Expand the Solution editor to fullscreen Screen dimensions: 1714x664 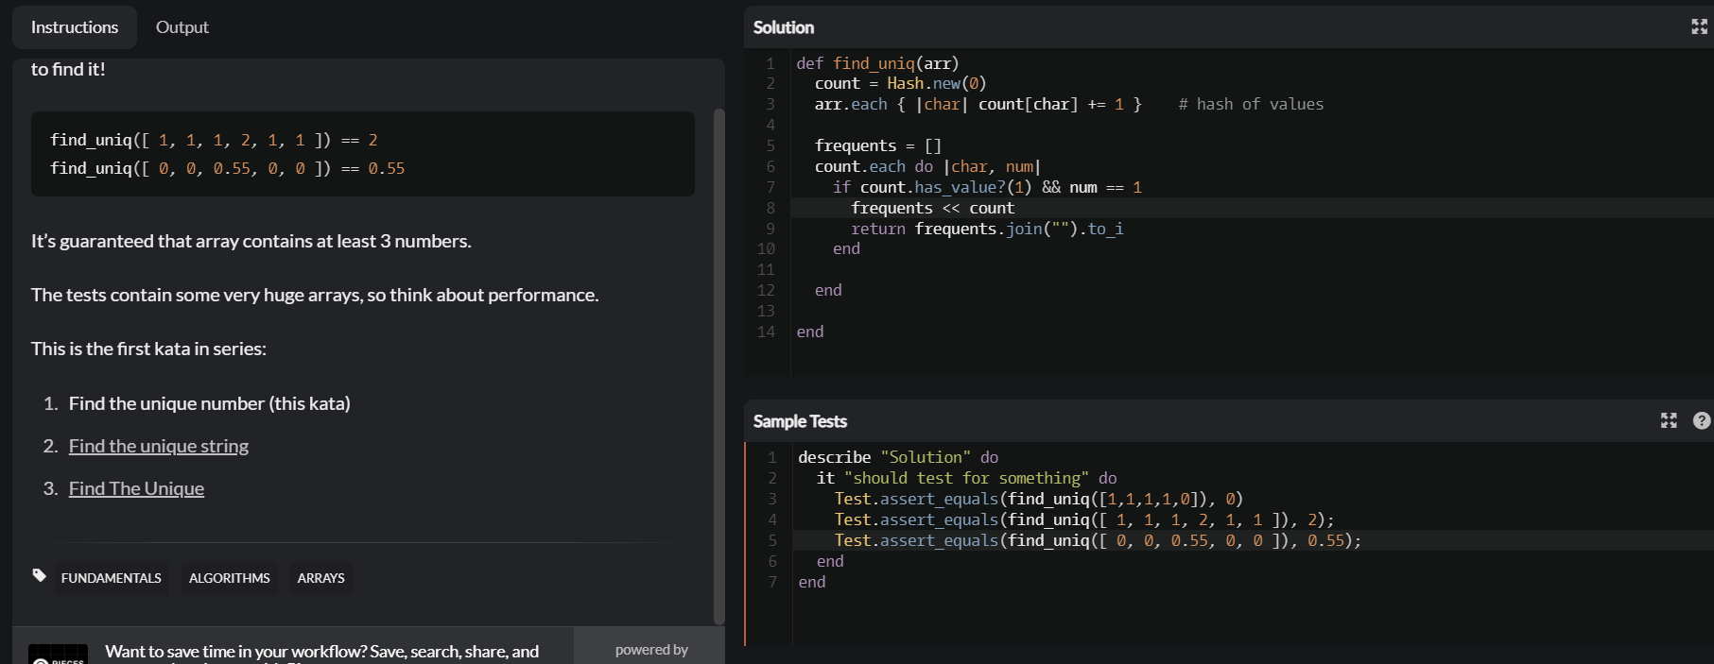(1699, 26)
